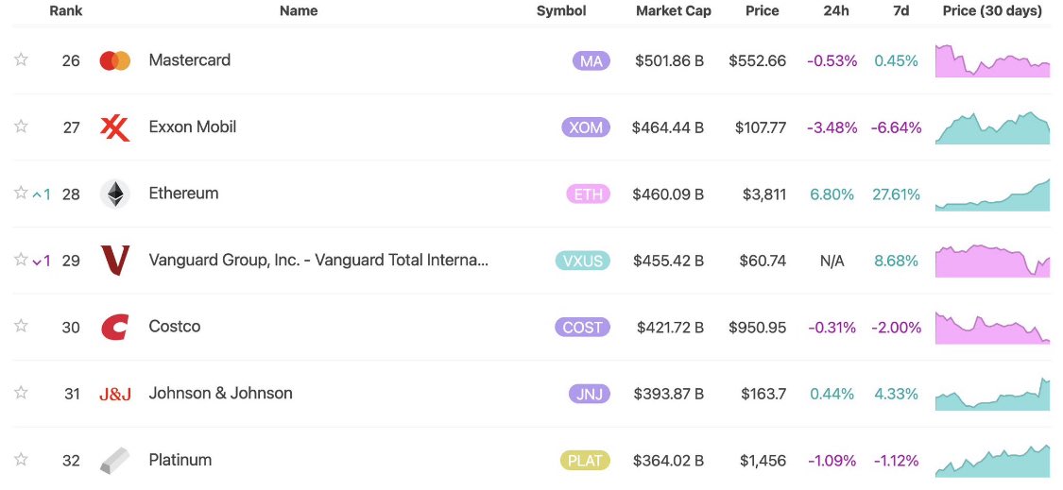Image resolution: width=1063 pixels, height=490 pixels.
Task: Click the Name column header
Action: [x=299, y=10]
